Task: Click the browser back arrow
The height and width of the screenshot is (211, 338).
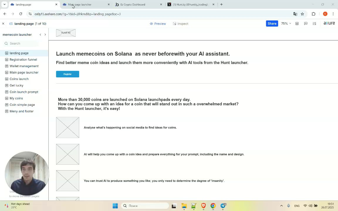Action: click(x=5, y=14)
